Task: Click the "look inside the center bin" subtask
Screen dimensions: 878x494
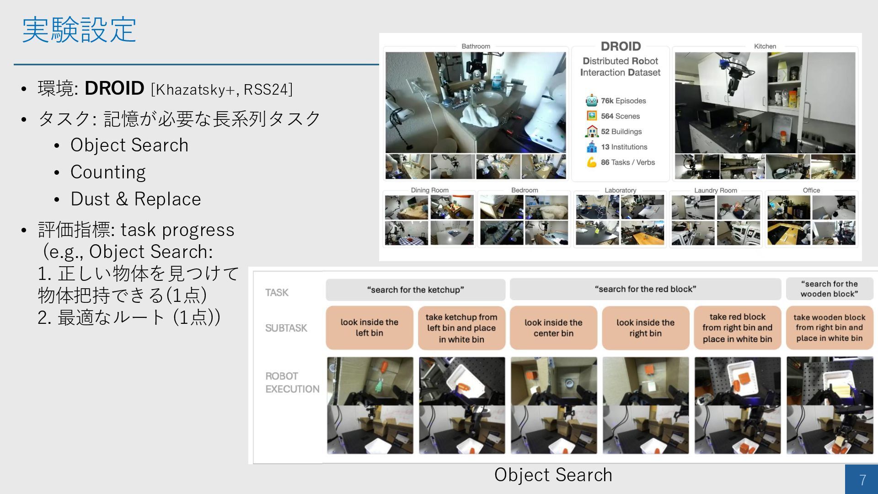Action: click(553, 328)
